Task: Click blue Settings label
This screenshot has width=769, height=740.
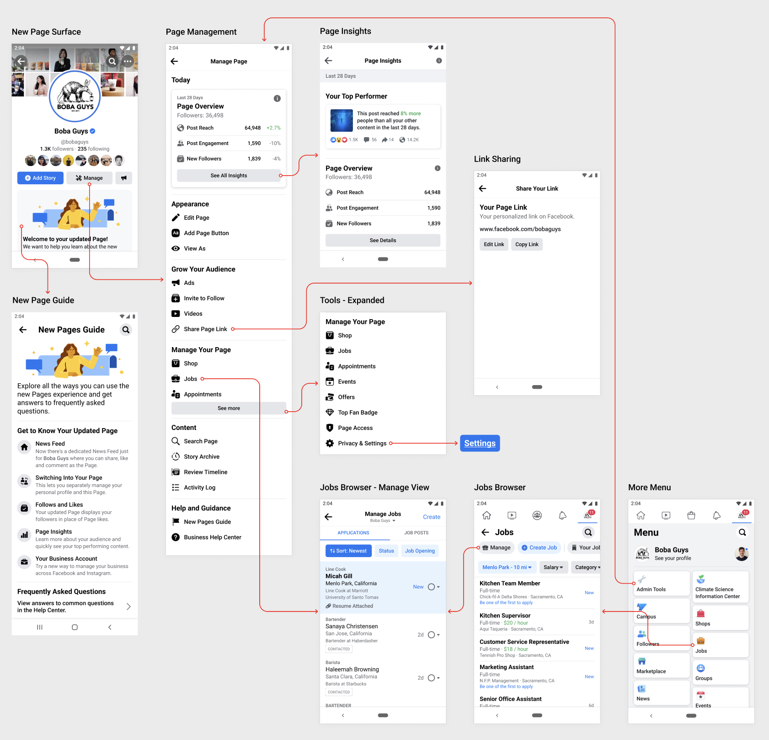Action: (480, 444)
